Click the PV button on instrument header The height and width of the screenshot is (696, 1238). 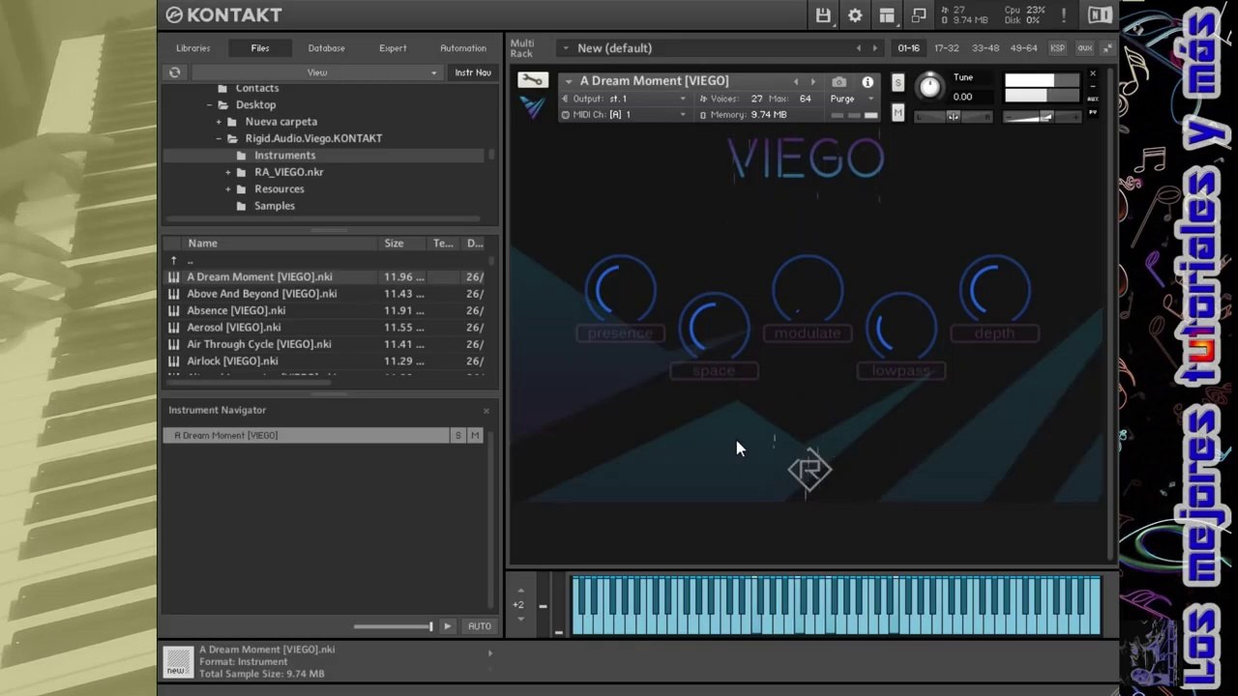tap(1093, 111)
